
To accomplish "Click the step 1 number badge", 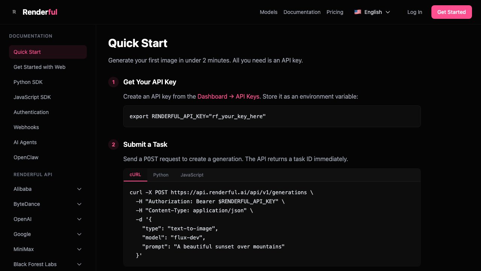I will click(113, 82).
